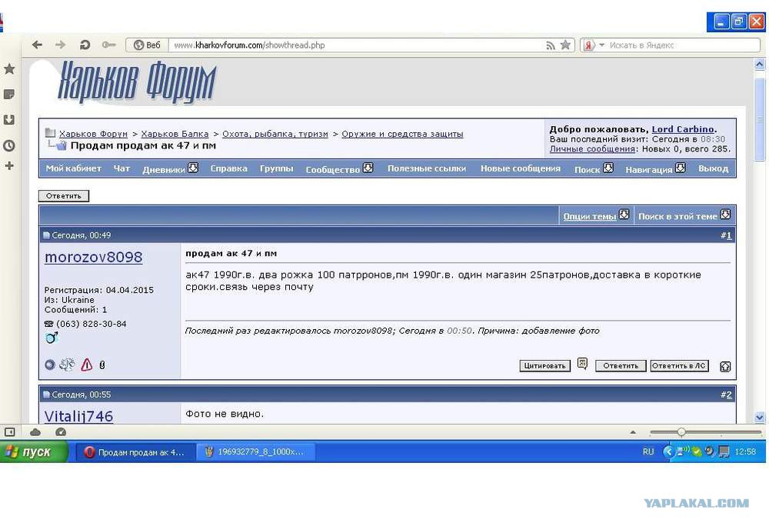Add a panel with sidebar plus icon

[x=9, y=165]
